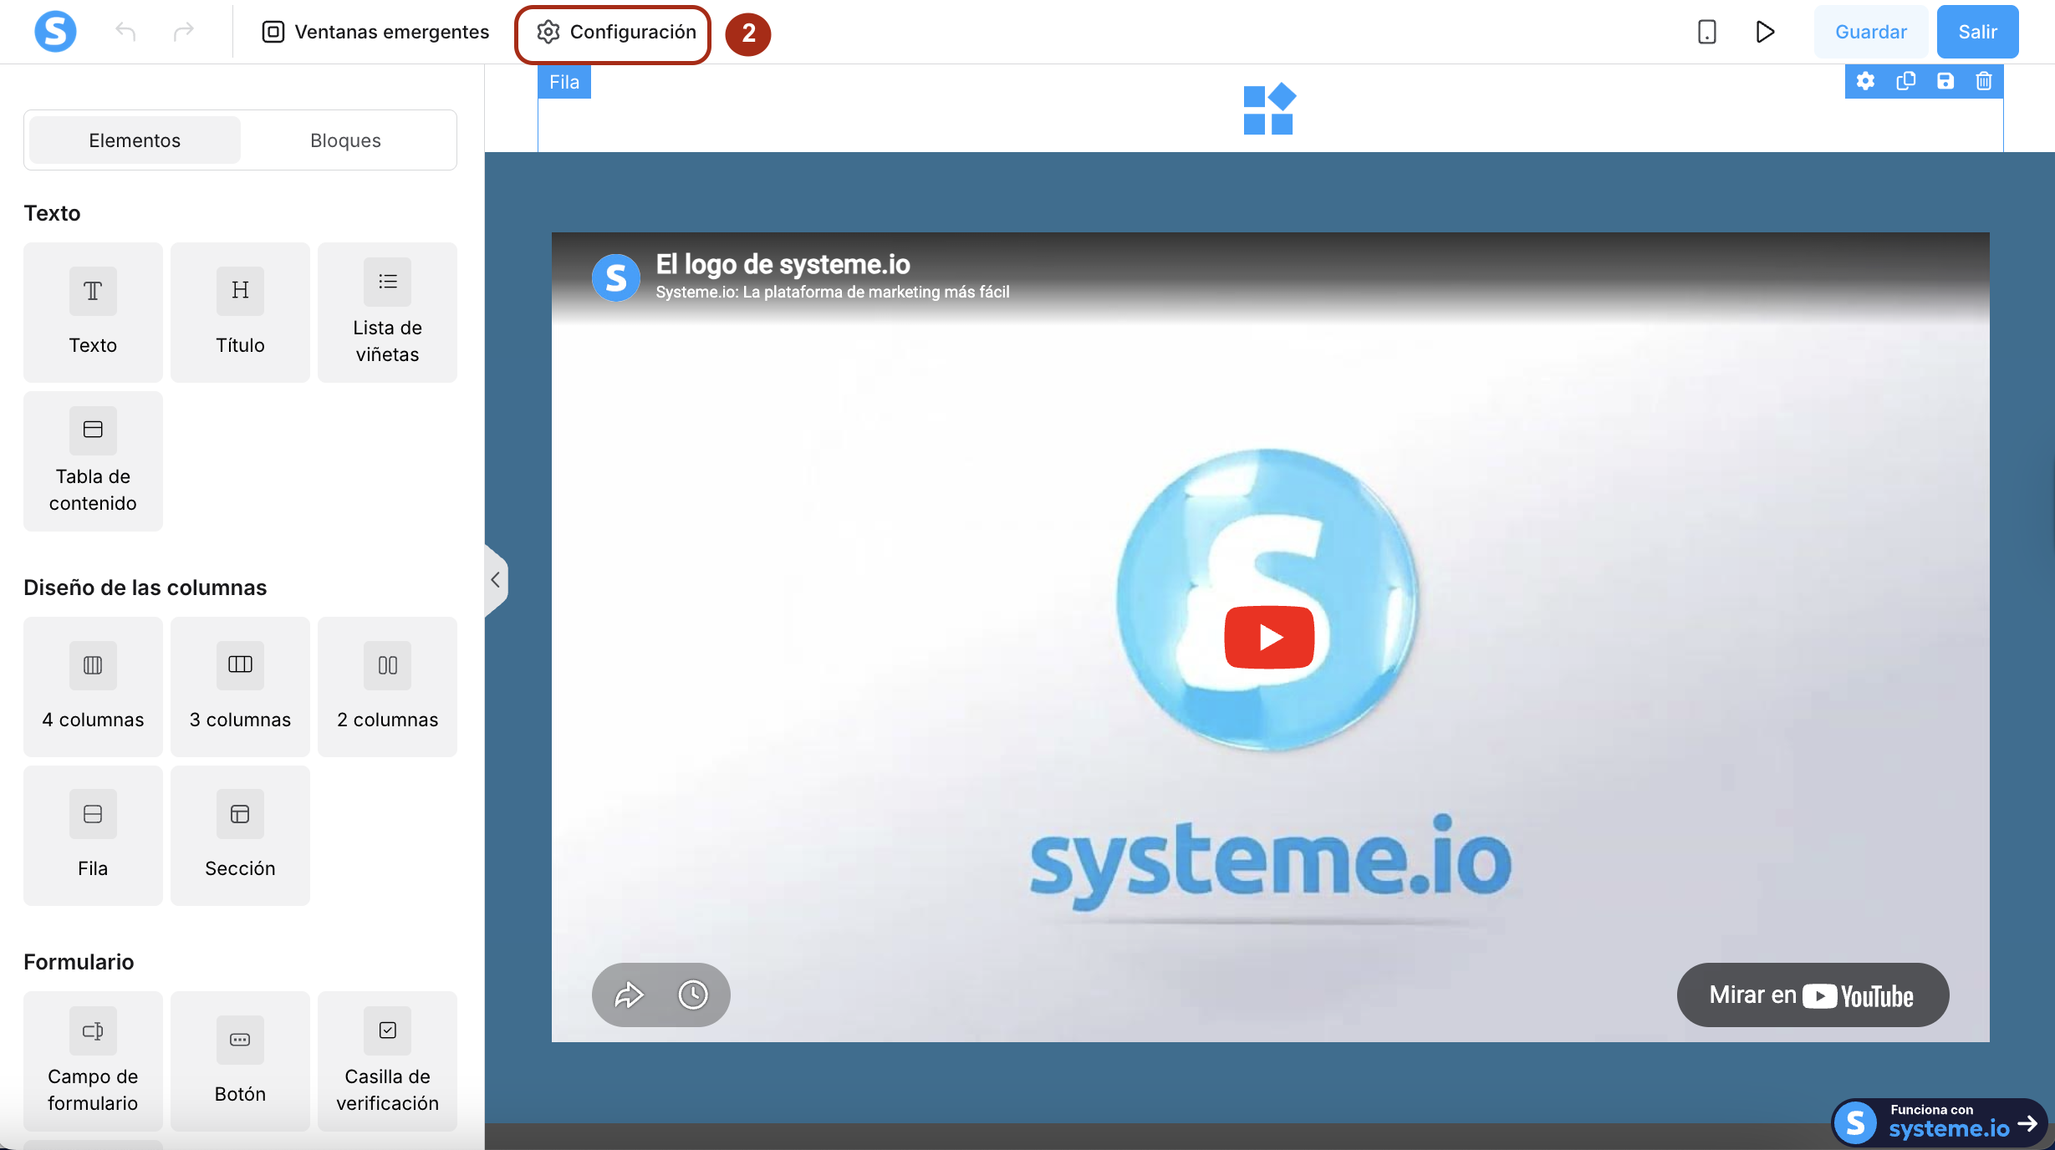Switch to the Bloques tab

(x=345, y=140)
